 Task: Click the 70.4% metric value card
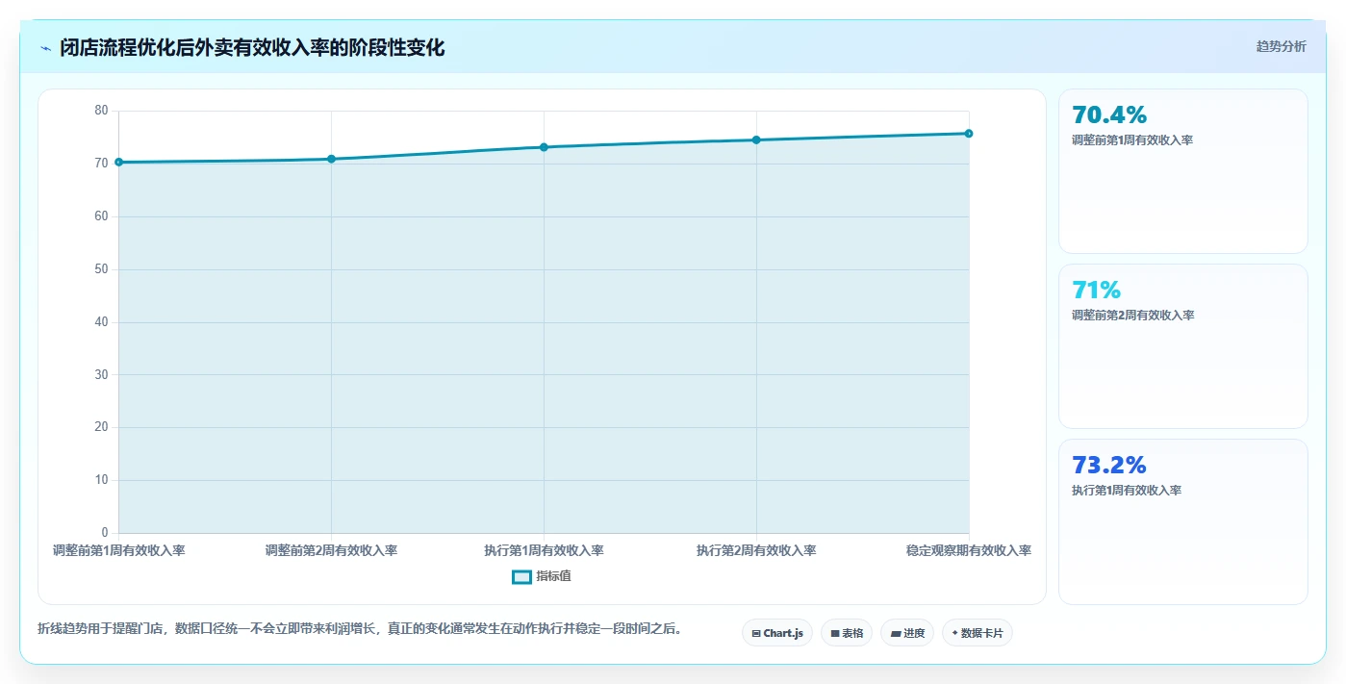[1183, 171]
